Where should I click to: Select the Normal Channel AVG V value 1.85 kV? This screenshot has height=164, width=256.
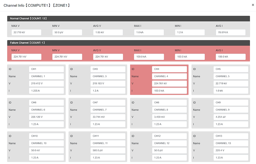click(x=108, y=32)
